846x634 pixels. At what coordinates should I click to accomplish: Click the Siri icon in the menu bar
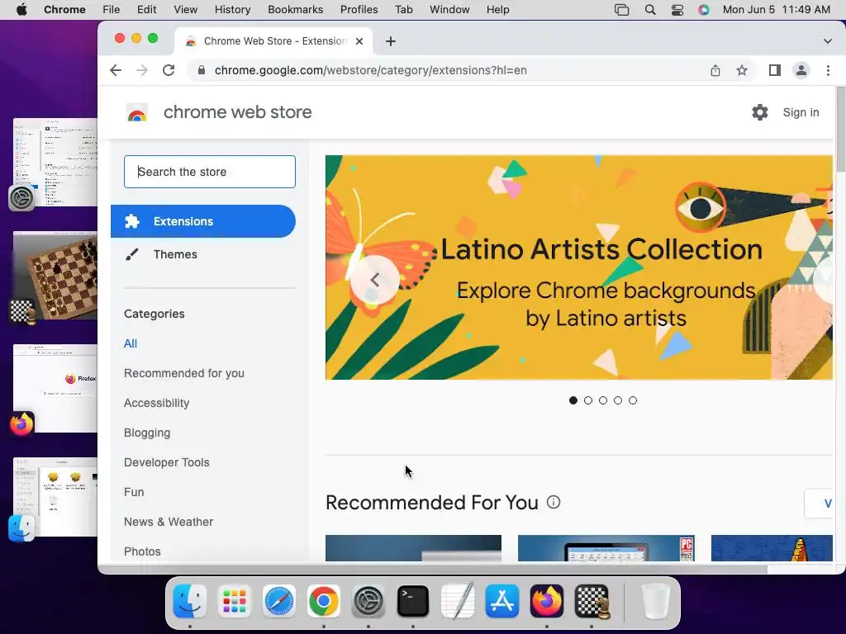(x=704, y=10)
